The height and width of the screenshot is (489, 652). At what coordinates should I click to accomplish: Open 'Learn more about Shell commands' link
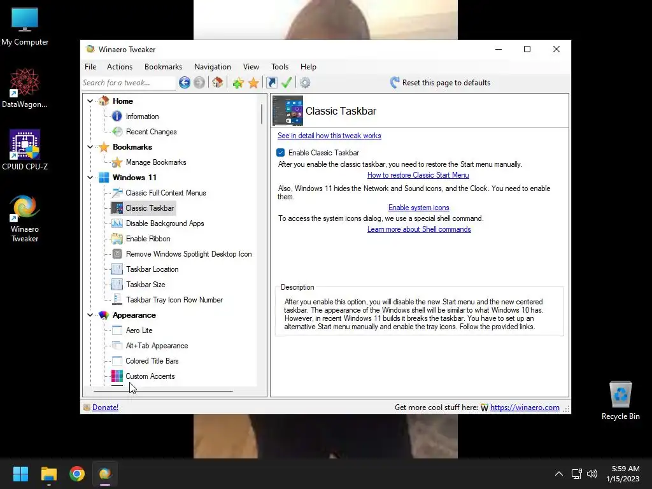419,229
